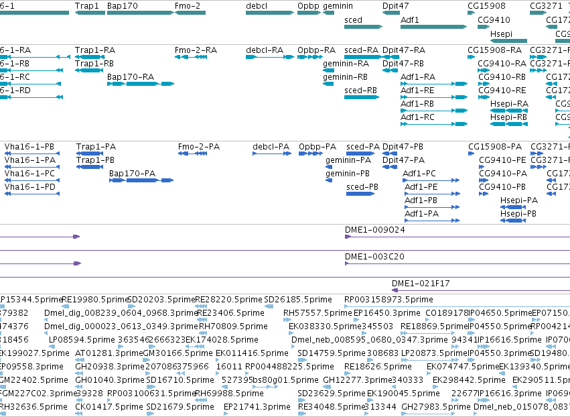The image size is (570, 417).
Task: Click EST RE18869.5prime
Action: click(x=434, y=326)
